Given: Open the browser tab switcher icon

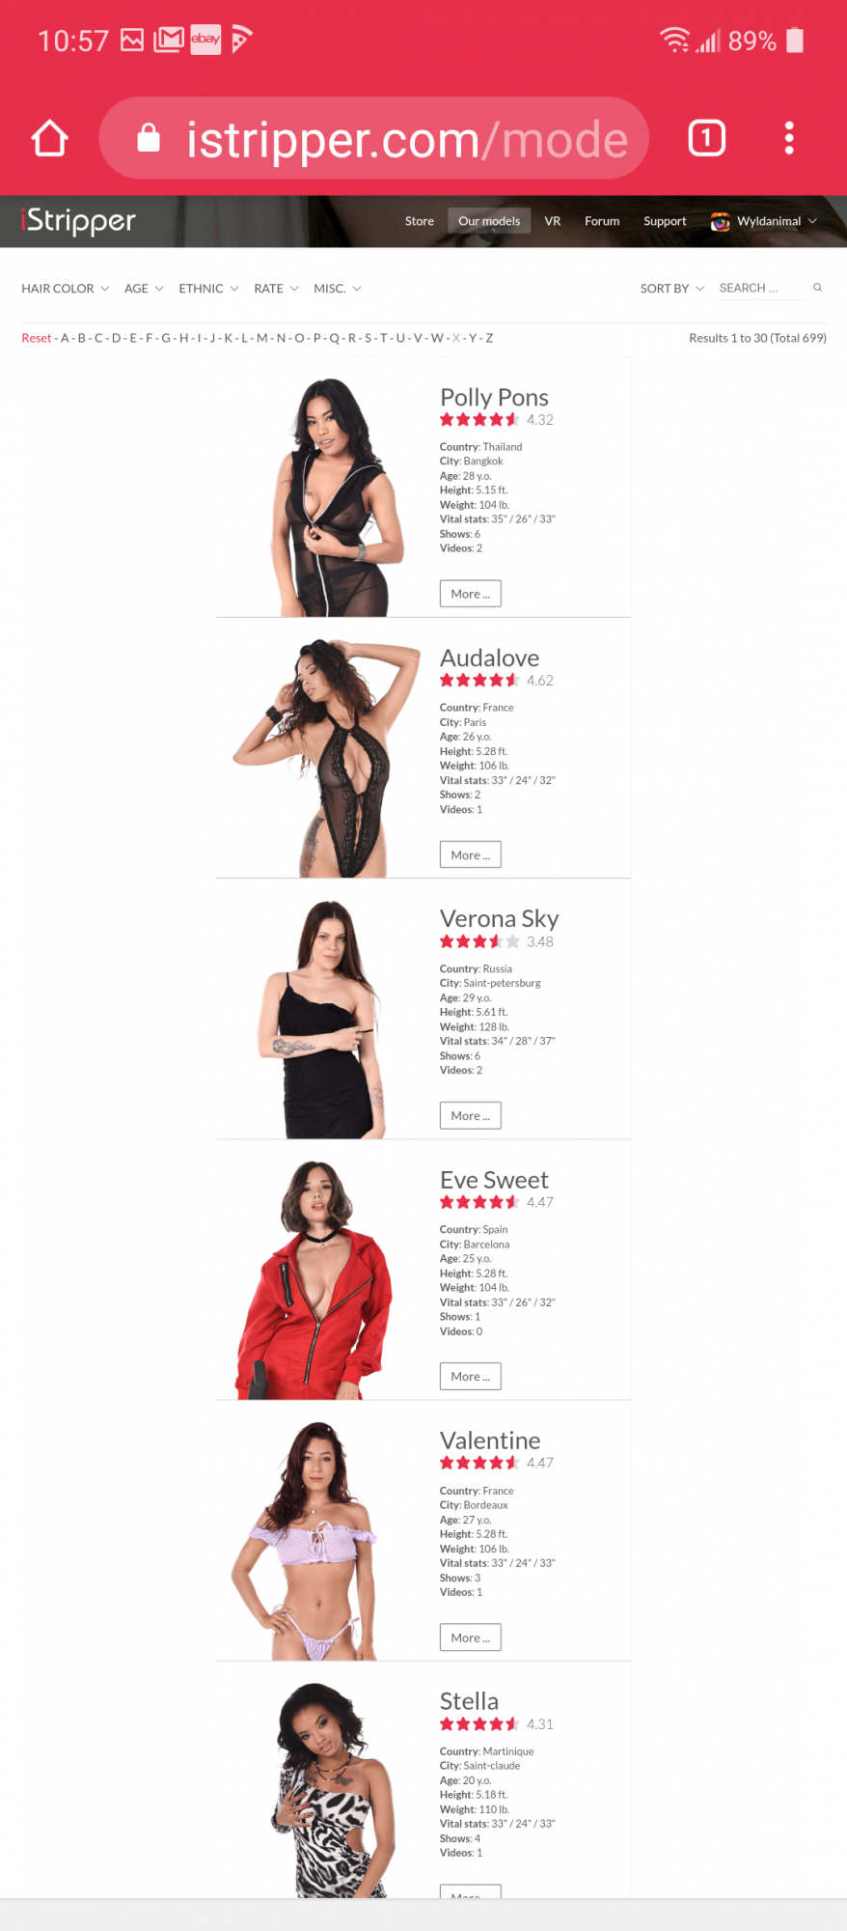Looking at the screenshot, I should [x=706, y=138].
